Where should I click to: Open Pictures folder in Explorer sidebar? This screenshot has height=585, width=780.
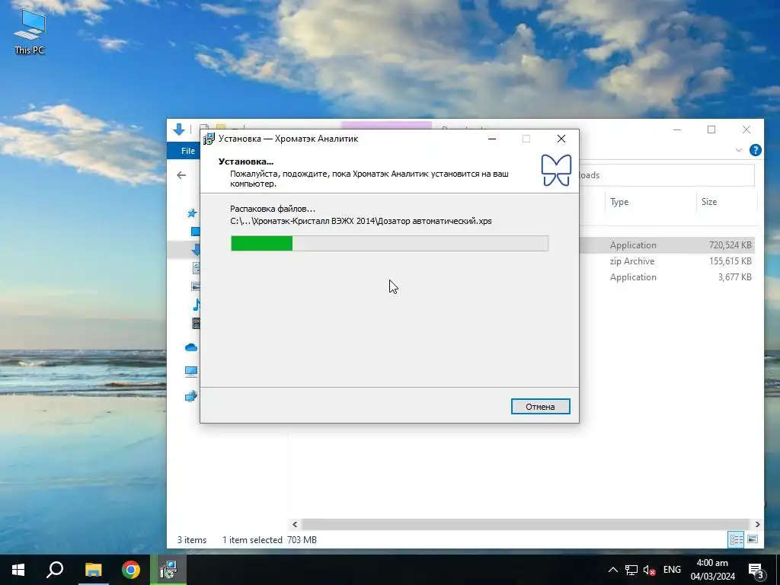pos(196,286)
